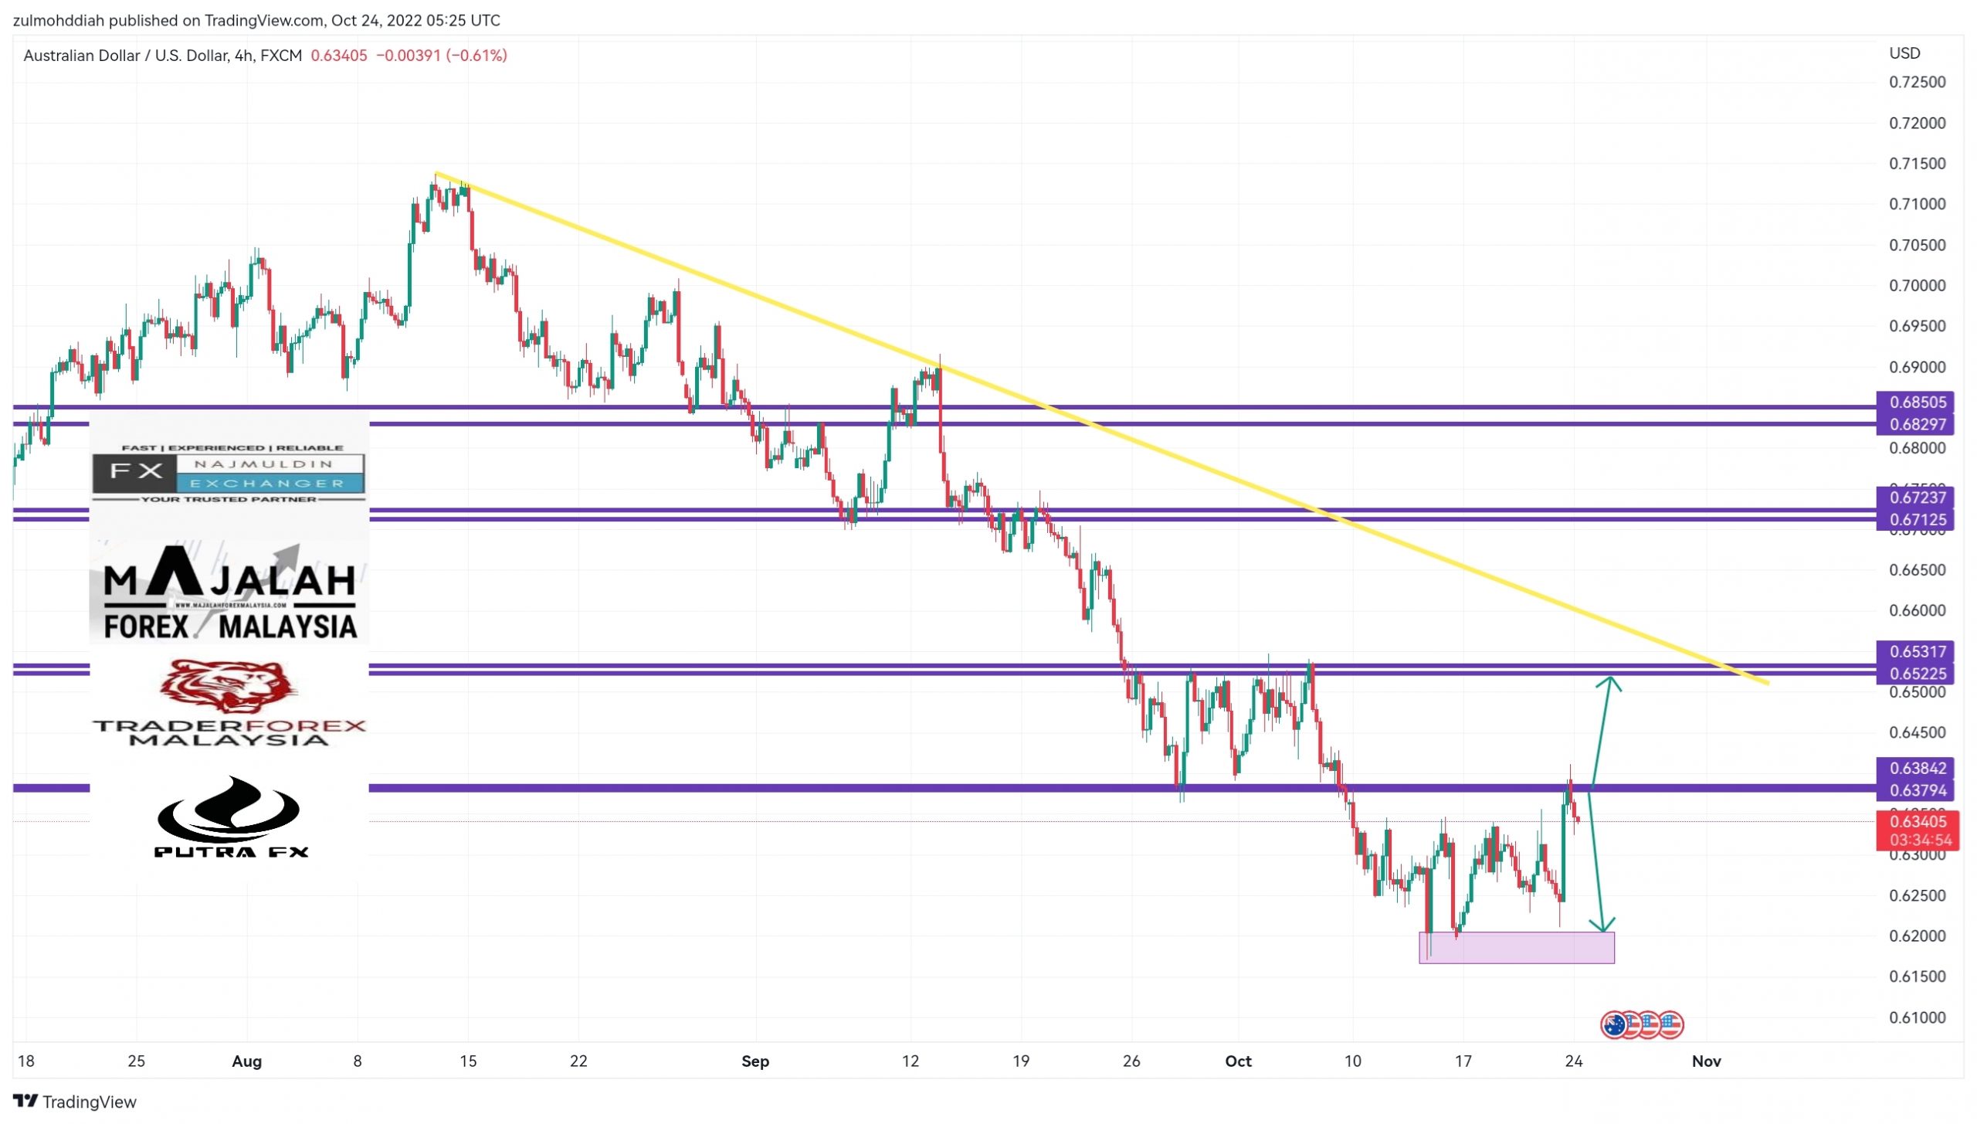Screen dimensions: 1977x1124
Task: Select the 0.67237 purple price label
Action: [x=1917, y=497]
